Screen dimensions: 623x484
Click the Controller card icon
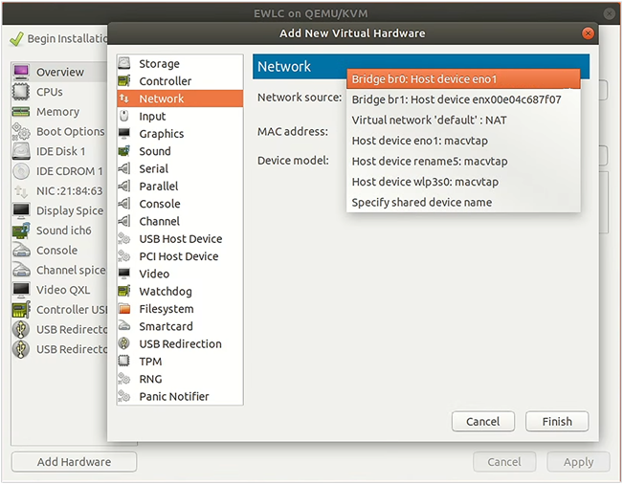click(124, 80)
